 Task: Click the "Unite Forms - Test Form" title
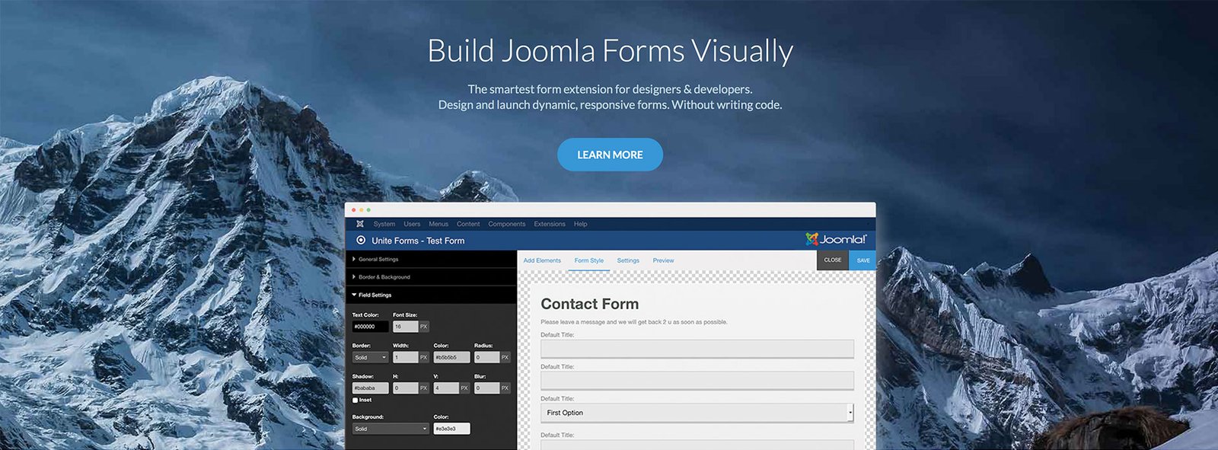tap(418, 241)
